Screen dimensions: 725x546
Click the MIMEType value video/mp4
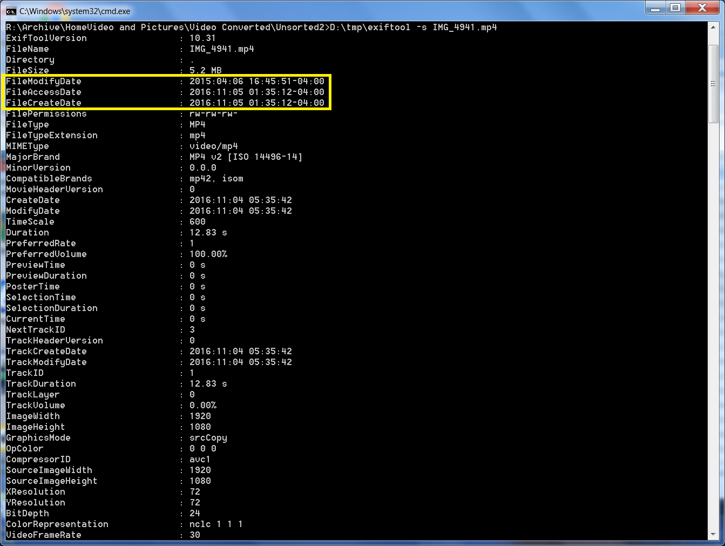point(214,146)
